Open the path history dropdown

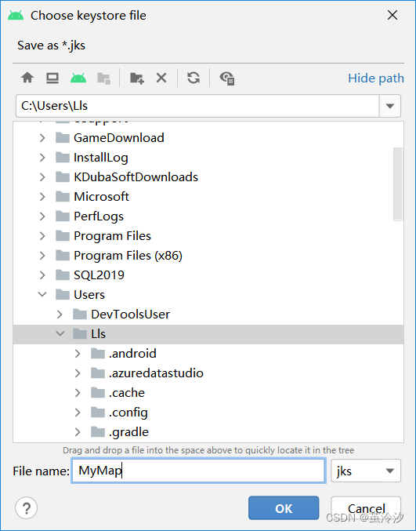point(390,106)
